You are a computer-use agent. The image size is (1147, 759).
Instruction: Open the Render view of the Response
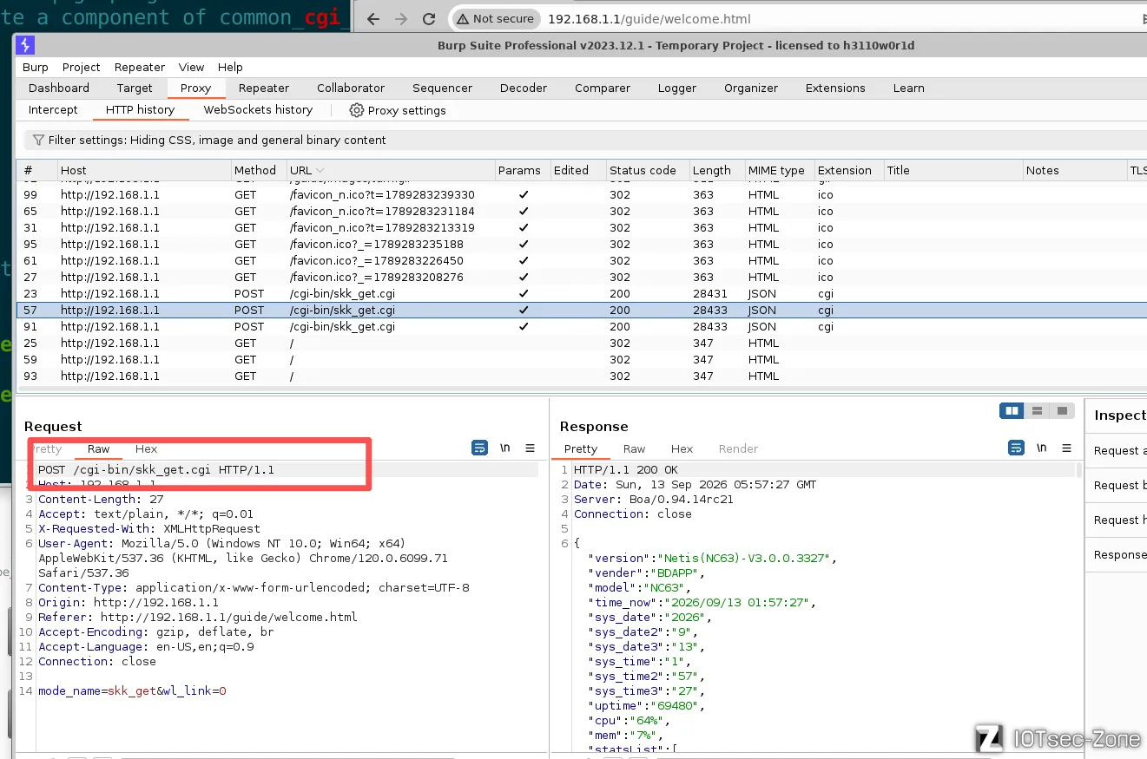738,448
